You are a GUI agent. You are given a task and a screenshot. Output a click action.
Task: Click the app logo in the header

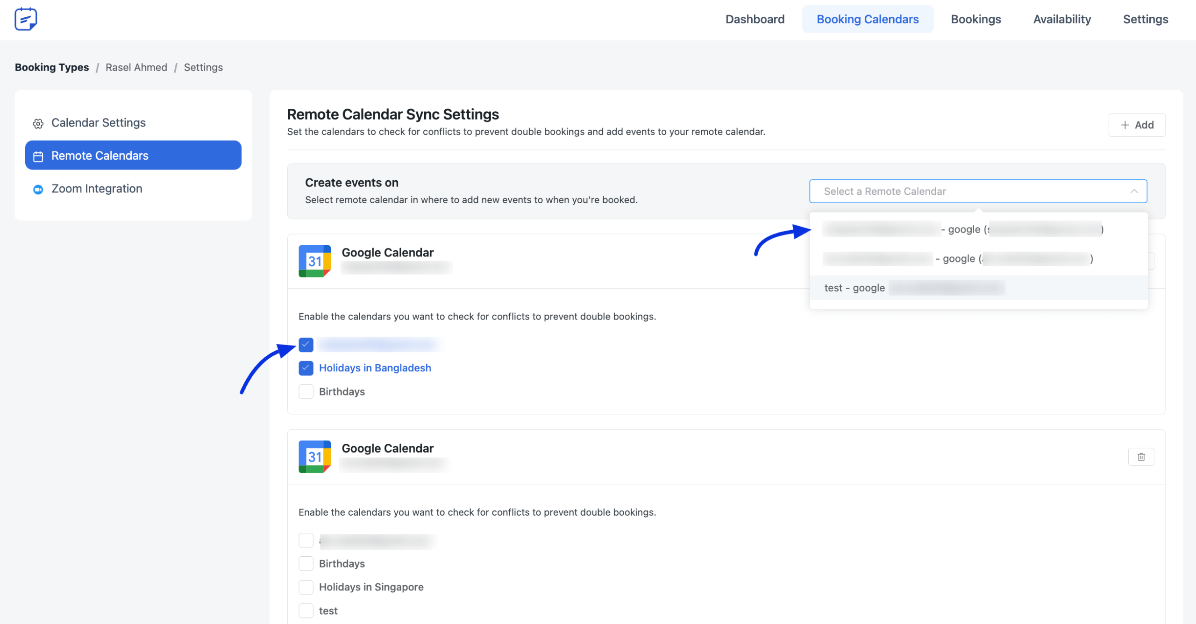click(26, 19)
